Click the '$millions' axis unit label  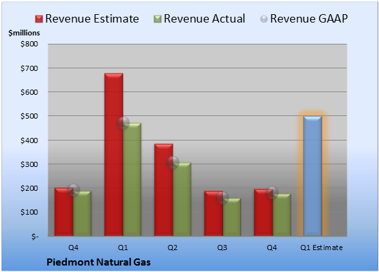pos(24,33)
